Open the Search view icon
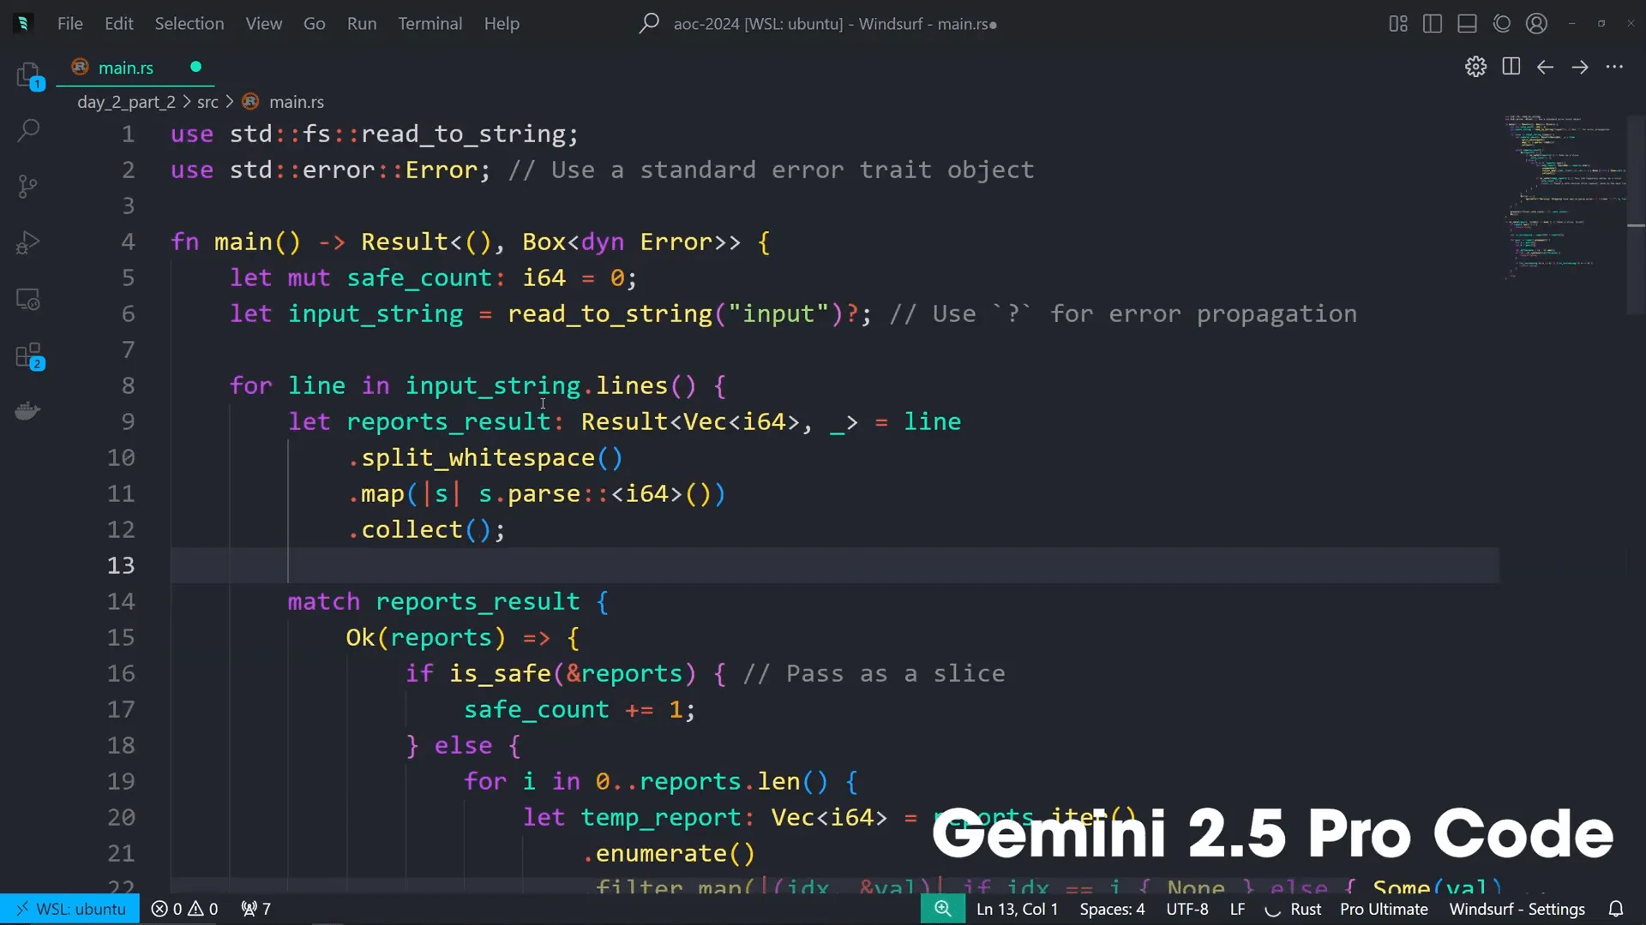The width and height of the screenshot is (1646, 925). [28, 130]
